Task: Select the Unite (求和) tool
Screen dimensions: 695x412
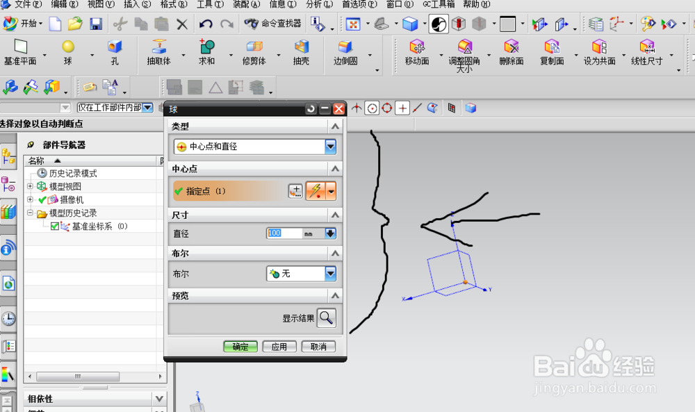Action: coord(206,53)
